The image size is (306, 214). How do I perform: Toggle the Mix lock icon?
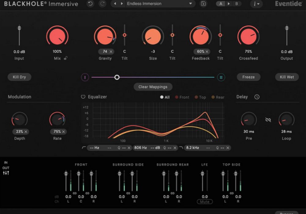point(66,58)
